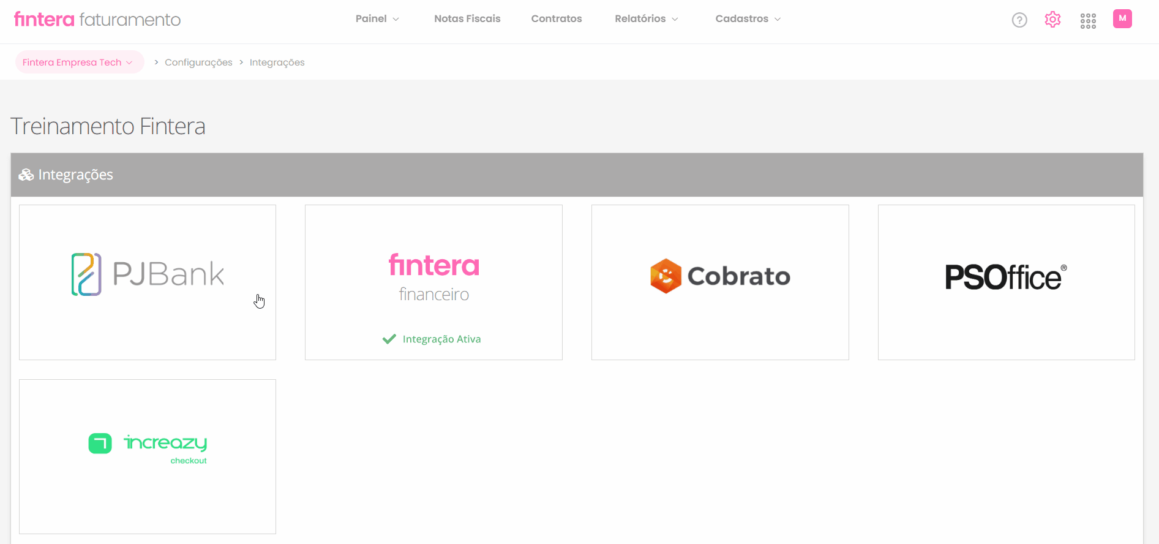The height and width of the screenshot is (544, 1159).
Task: Open the Fintera Empresa Tech company selector
Action: [x=79, y=62]
